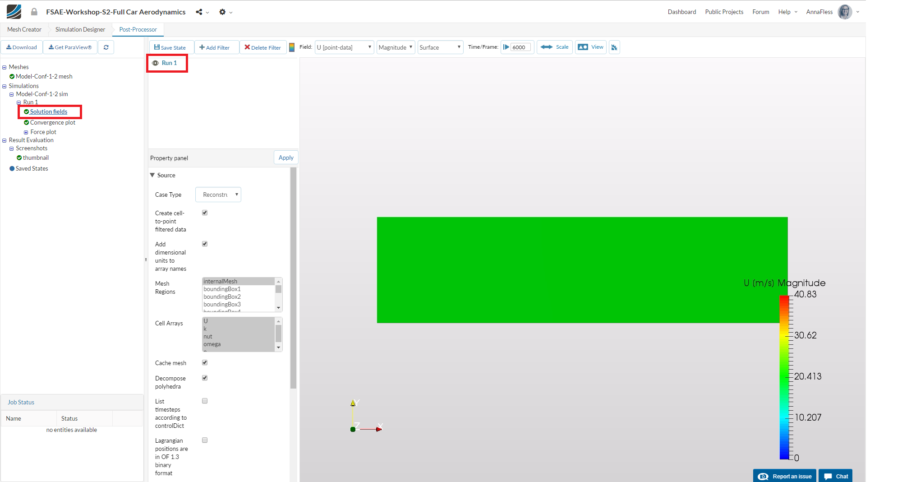The width and height of the screenshot is (902, 482).
Task: Open the Magnitude component dropdown
Action: click(x=396, y=47)
